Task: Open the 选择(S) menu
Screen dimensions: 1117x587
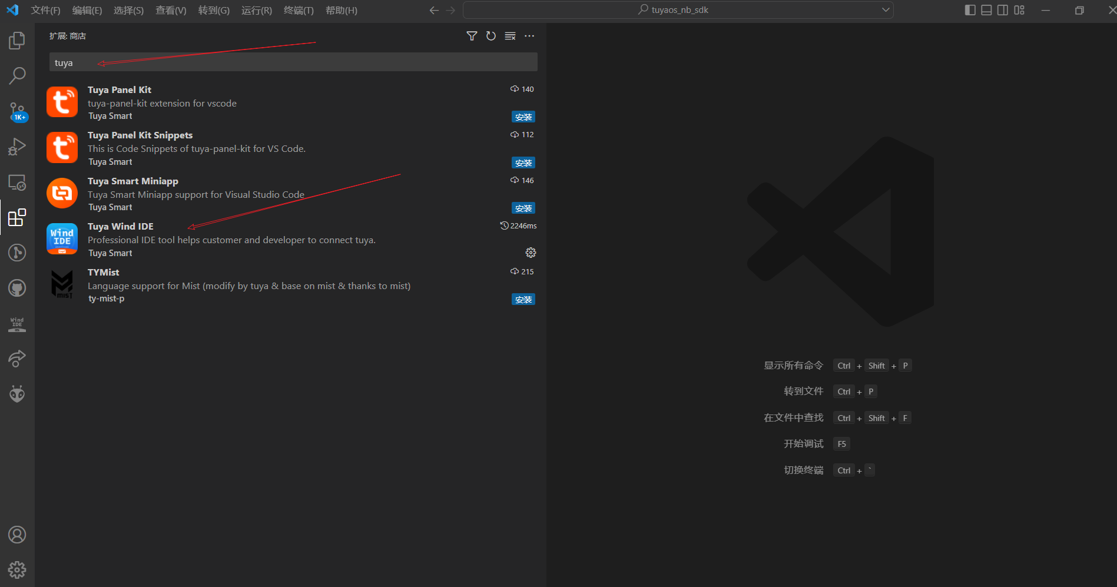Action: (x=128, y=11)
